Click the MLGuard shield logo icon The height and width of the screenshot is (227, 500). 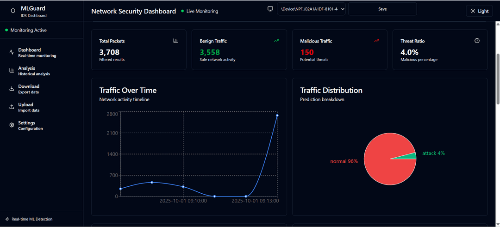tap(13, 11)
